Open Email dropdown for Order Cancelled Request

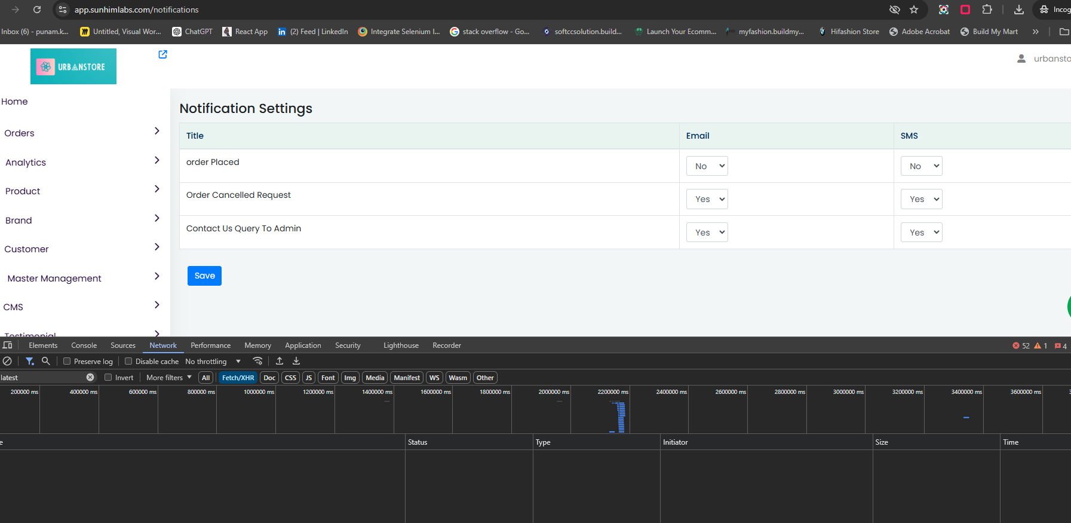point(707,199)
